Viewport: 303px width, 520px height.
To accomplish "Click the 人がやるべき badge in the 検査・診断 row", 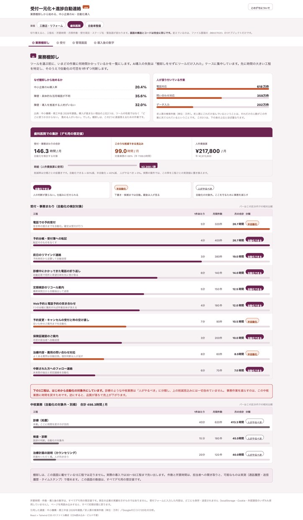I will pyautogui.click(x=254, y=438).
